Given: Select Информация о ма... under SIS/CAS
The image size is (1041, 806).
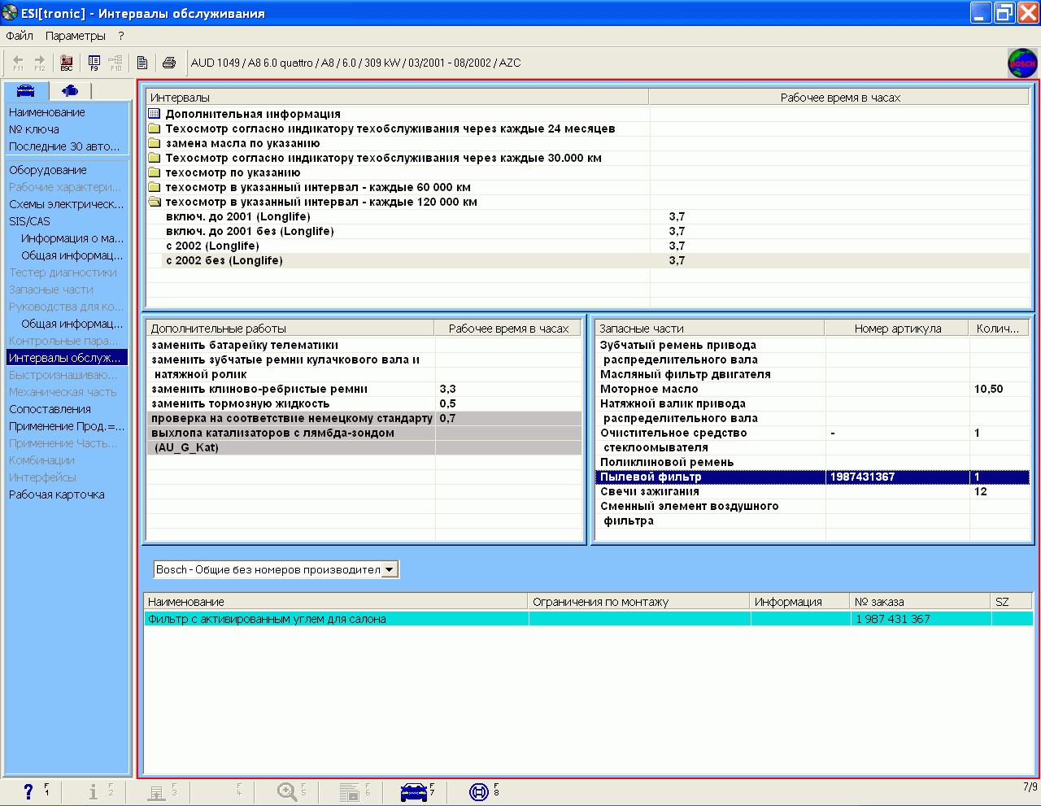Looking at the screenshot, I should pyautogui.click(x=72, y=238).
